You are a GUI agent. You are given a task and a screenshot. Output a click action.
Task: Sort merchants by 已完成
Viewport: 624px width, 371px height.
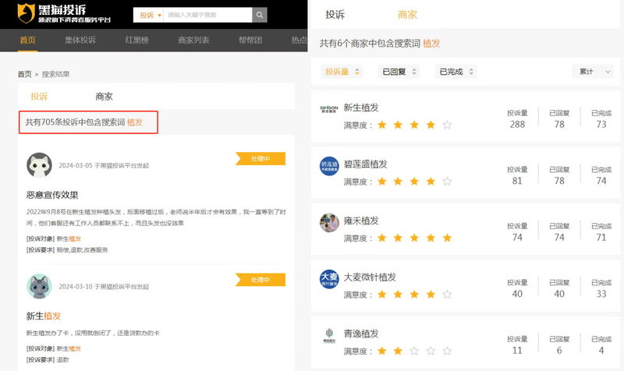pos(456,72)
